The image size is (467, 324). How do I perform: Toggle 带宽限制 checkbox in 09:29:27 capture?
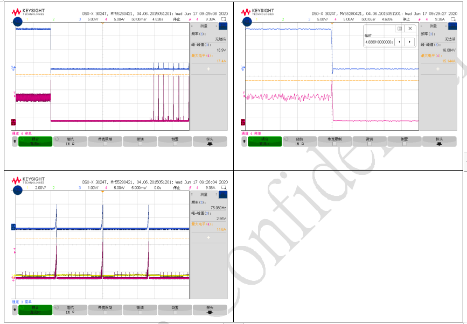334,144
